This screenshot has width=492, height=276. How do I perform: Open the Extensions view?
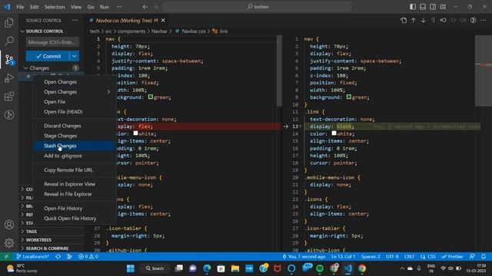(9, 97)
